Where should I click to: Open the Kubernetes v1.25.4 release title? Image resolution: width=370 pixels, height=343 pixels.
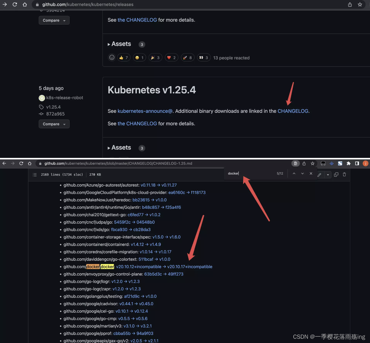[152, 90]
